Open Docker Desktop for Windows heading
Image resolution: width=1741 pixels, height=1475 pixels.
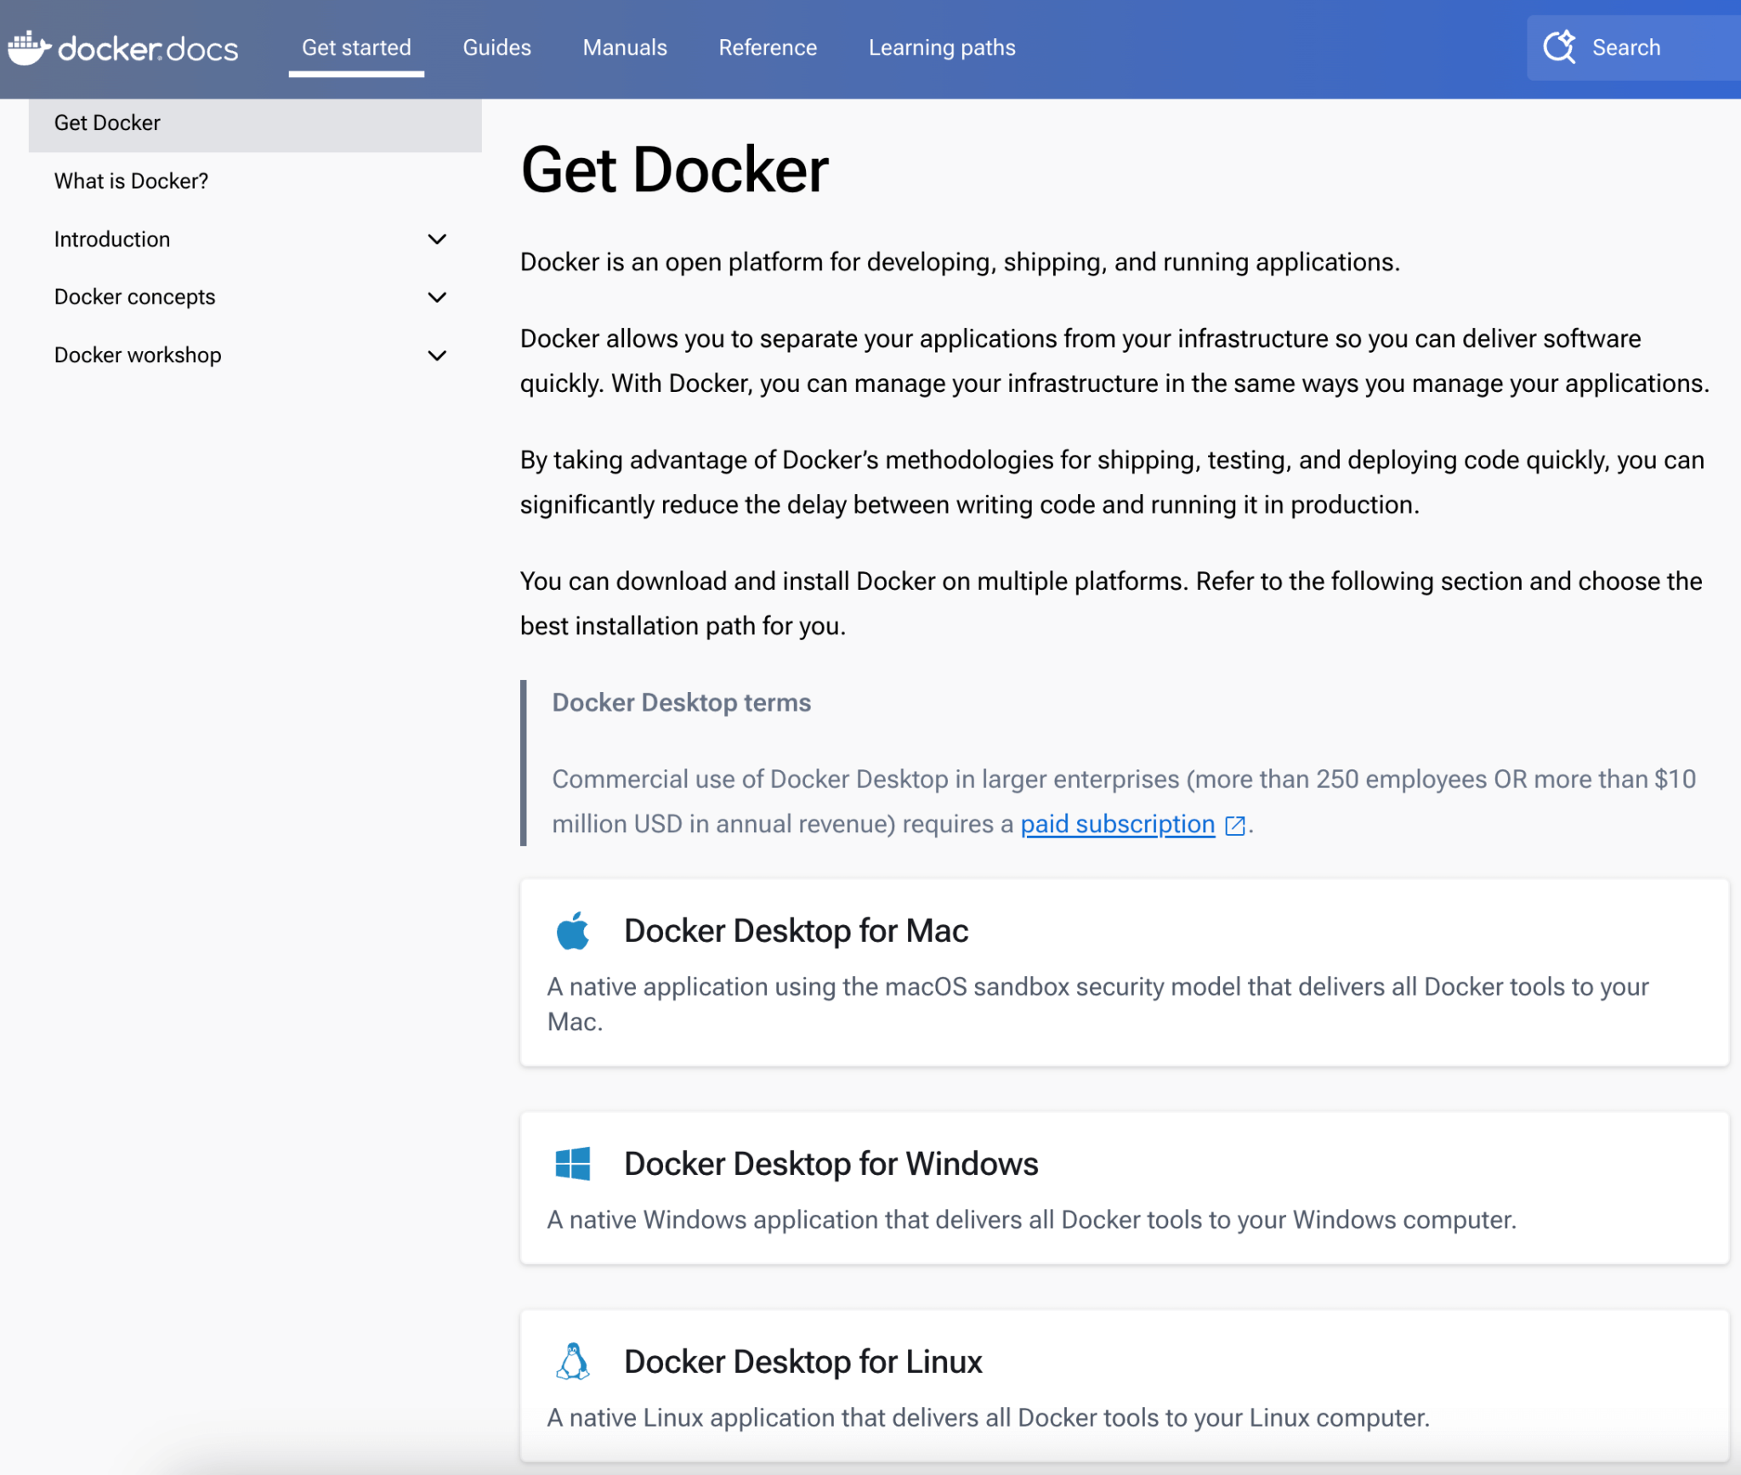pyautogui.click(x=831, y=1164)
